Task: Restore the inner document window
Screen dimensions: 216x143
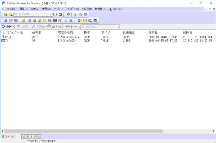Action: [210, 9]
